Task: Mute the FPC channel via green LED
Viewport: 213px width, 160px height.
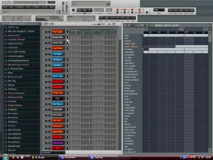Action: coord(43,99)
